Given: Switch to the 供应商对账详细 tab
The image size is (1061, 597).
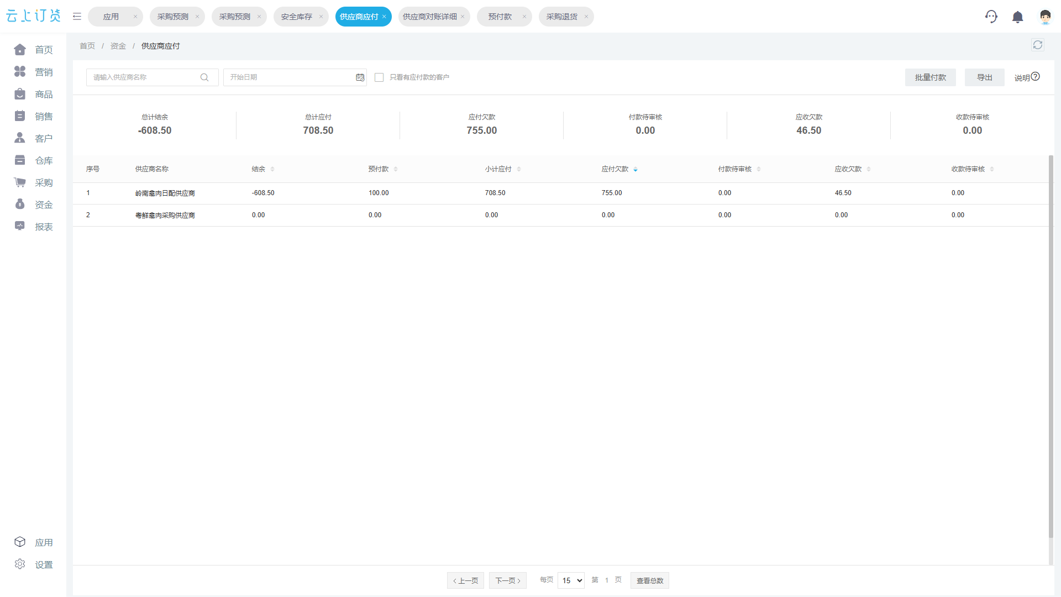Looking at the screenshot, I should pyautogui.click(x=429, y=17).
